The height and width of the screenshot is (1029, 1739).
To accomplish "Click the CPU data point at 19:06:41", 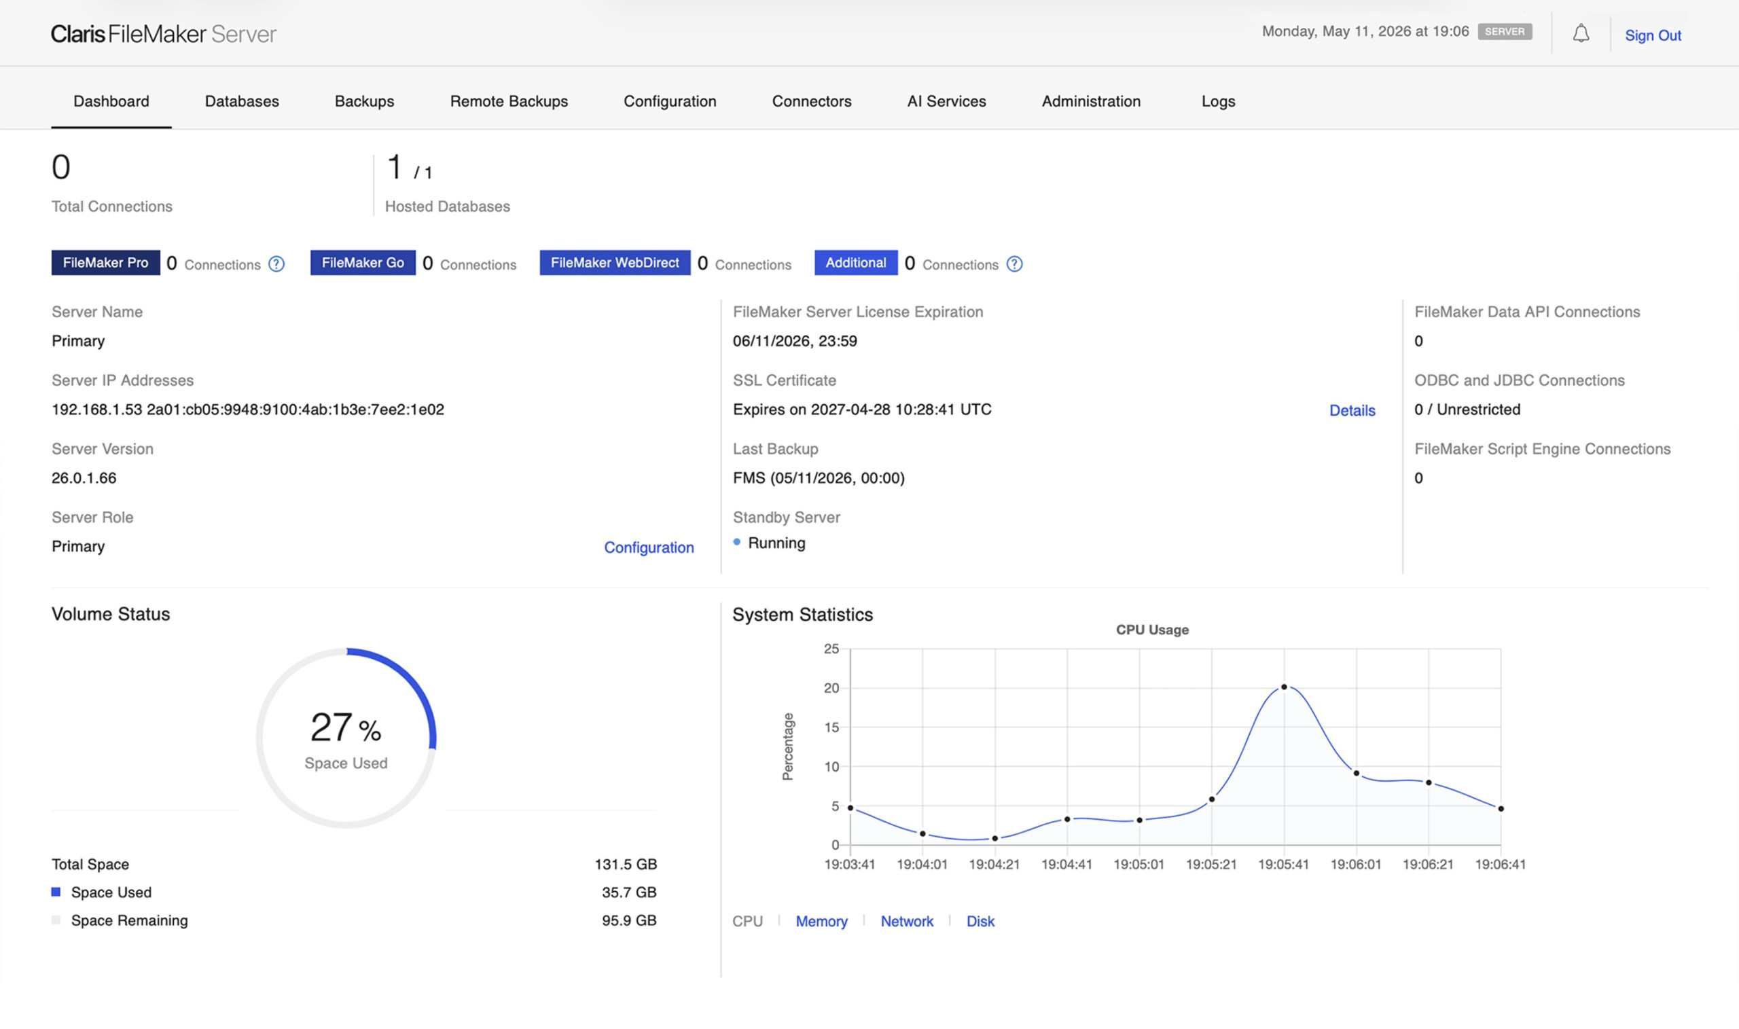I will 1501,808.
